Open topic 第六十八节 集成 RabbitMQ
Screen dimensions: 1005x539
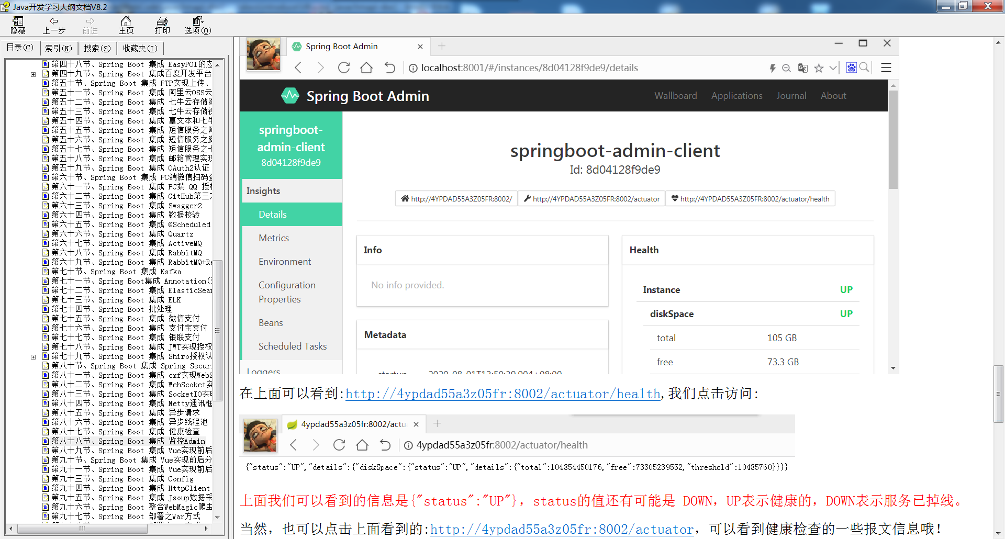pos(127,253)
